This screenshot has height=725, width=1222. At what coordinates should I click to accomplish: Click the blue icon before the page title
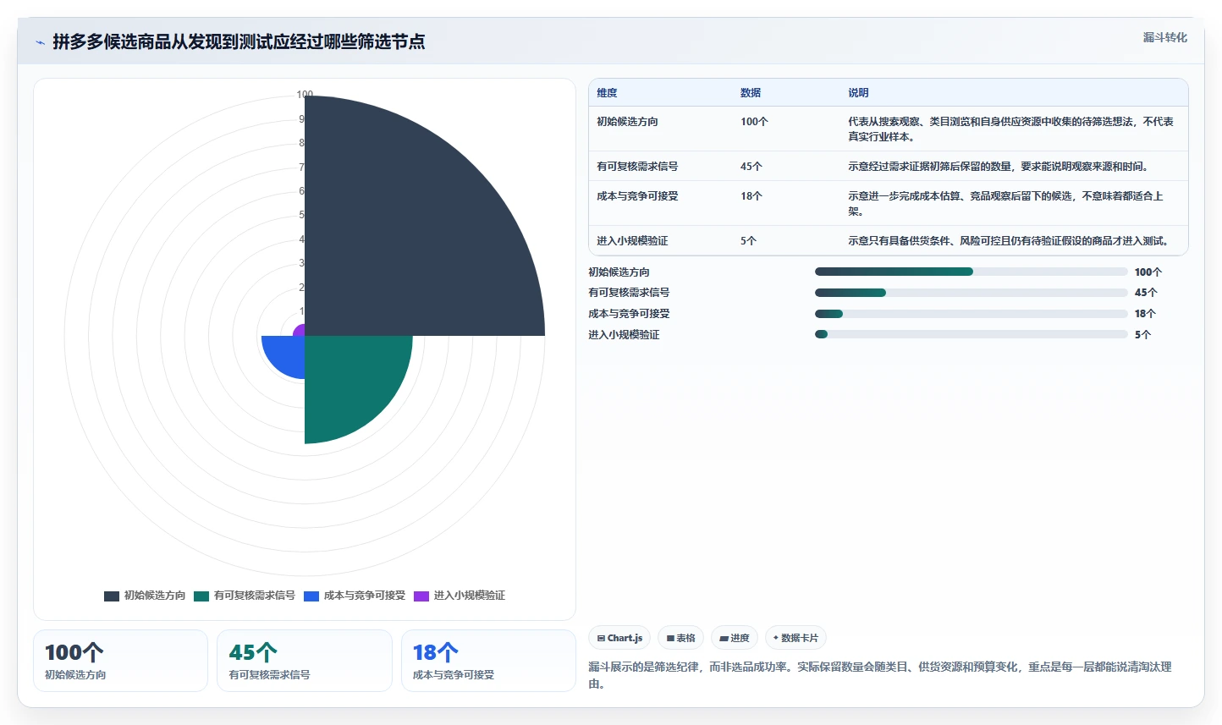(x=40, y=42)
